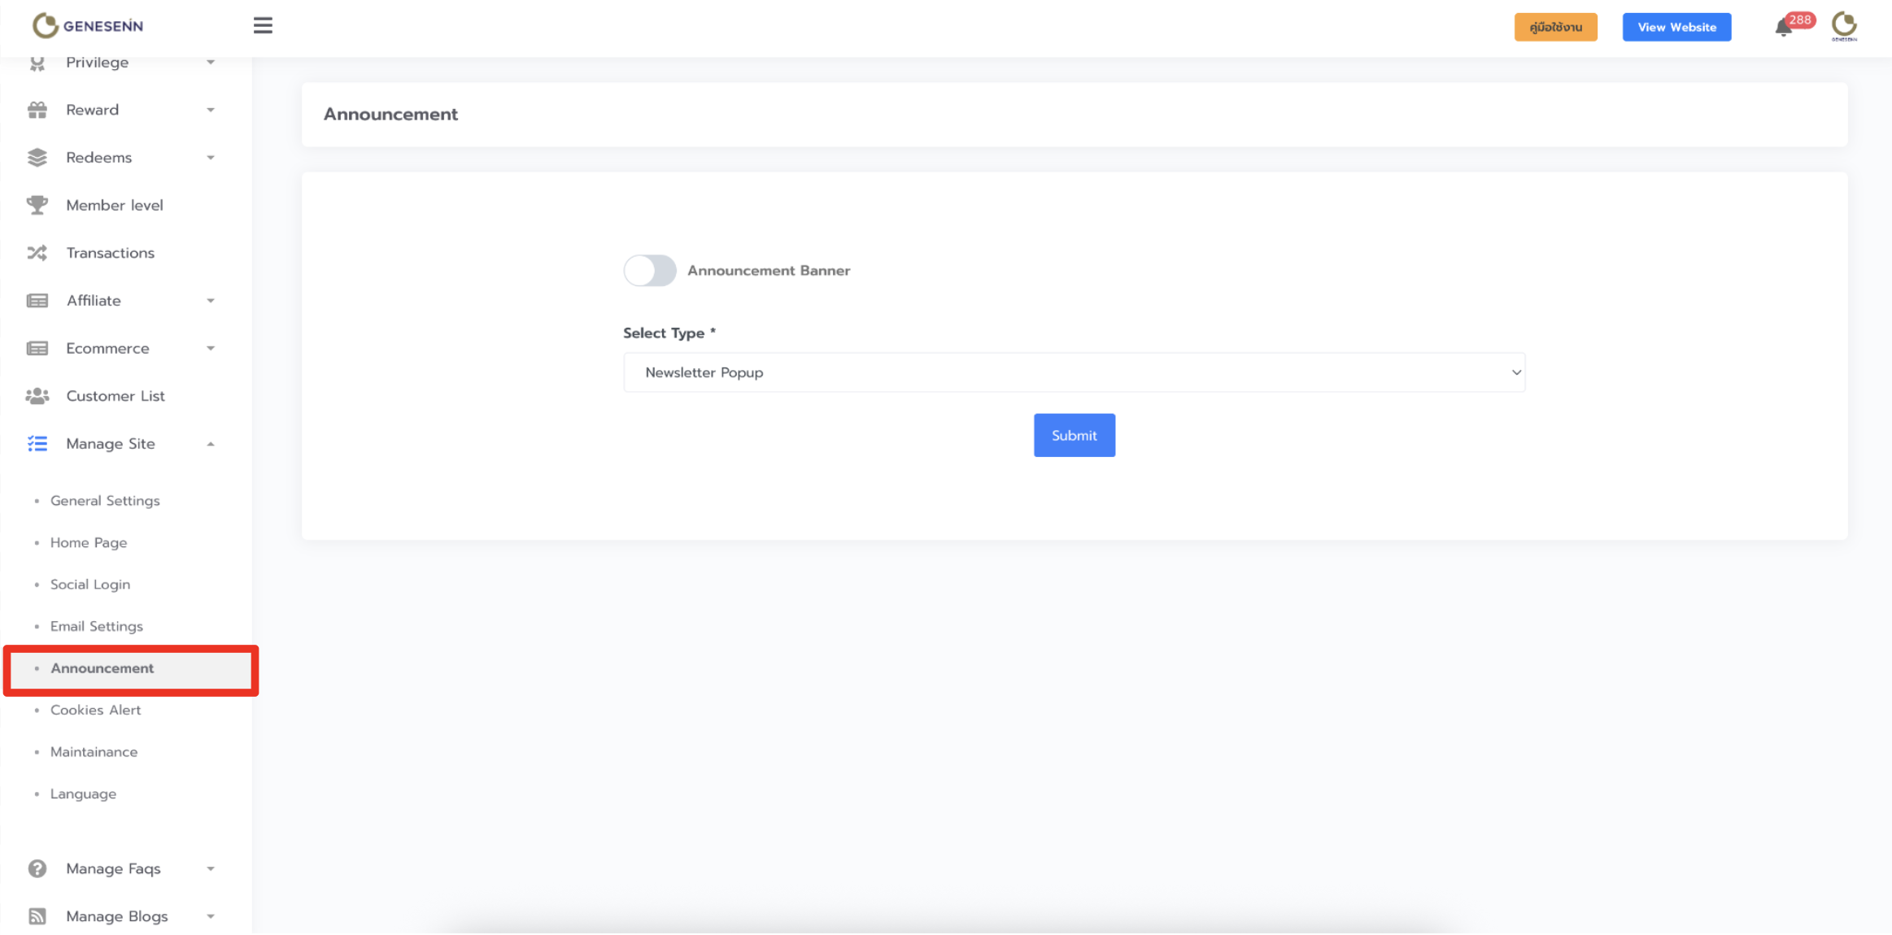Collapse the Manage Site menu arrow

click(x=211, y=444)
